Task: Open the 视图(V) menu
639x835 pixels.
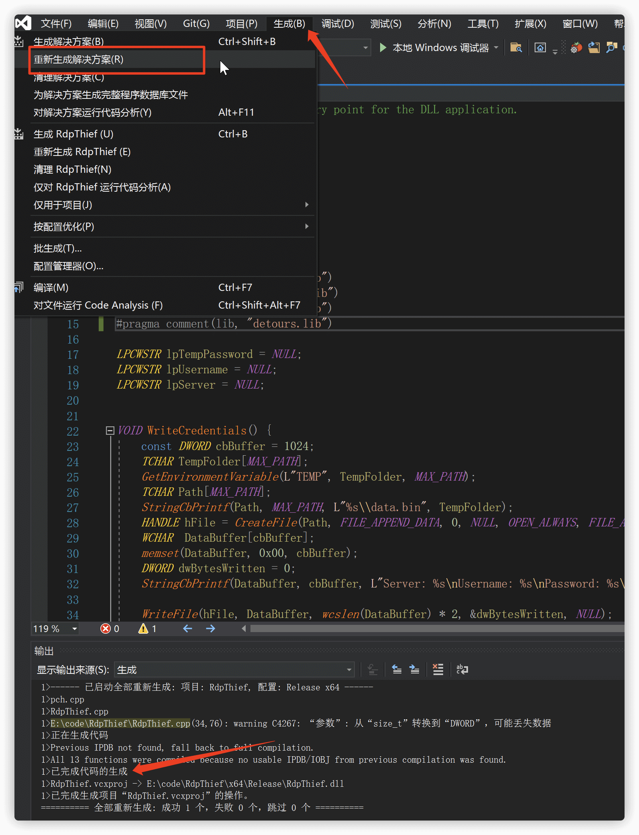Action: 151,24
